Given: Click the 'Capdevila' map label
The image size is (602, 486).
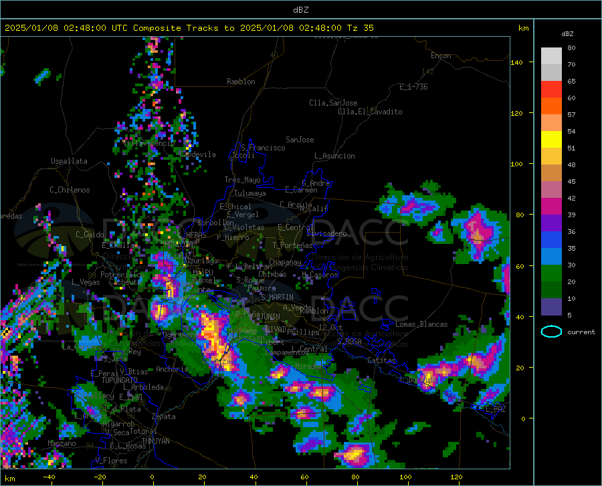Looking at the screenshot, I should [198, 154].
